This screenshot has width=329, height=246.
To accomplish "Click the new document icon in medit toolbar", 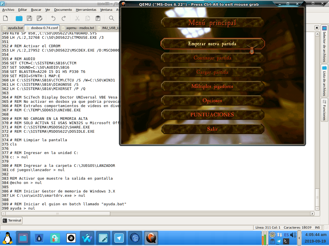I will [x=5, y=19].
